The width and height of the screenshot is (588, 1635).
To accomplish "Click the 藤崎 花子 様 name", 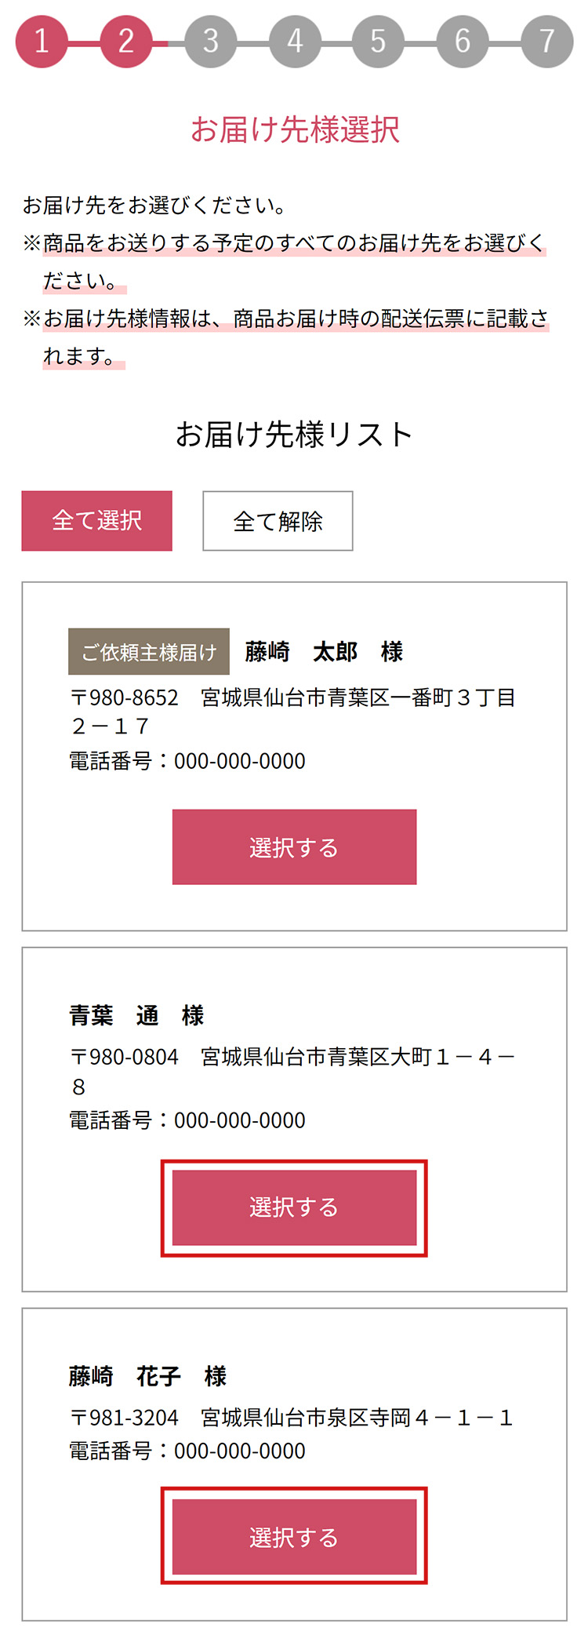I will [x=147, y=1376].
